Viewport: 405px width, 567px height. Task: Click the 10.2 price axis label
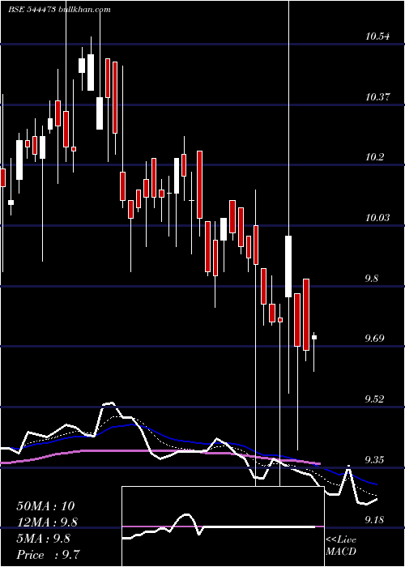click(374, 157)
